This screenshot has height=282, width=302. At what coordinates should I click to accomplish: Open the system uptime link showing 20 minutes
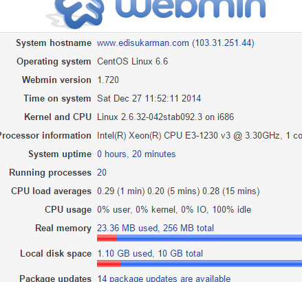(136, 154)
